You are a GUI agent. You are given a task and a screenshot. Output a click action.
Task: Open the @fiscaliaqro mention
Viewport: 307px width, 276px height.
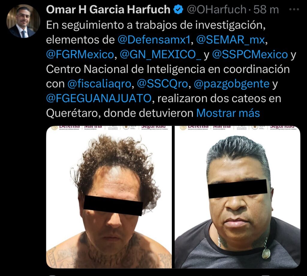click(x=99, y=84)
